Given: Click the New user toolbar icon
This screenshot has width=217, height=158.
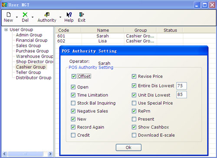Looking at the screenshot, I should pos(9,15).
